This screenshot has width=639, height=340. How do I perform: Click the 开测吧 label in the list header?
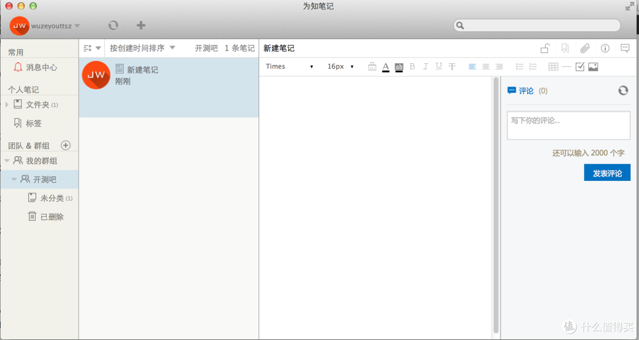point(206,48)
